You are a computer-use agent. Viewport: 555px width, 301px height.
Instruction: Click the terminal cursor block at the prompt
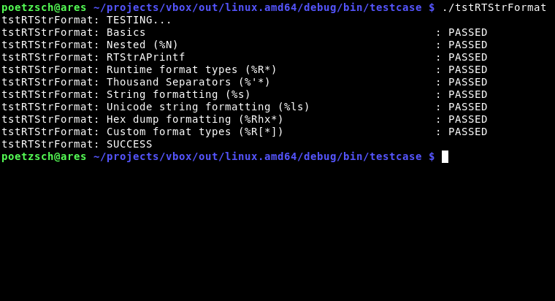click(x=445, y=156)
